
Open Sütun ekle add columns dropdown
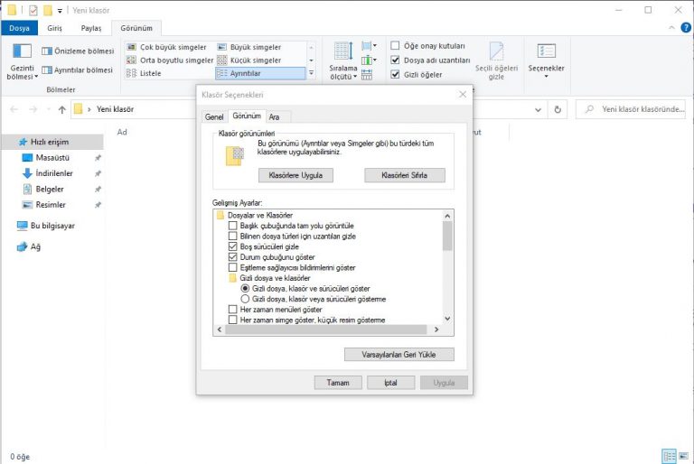[369, 60]
